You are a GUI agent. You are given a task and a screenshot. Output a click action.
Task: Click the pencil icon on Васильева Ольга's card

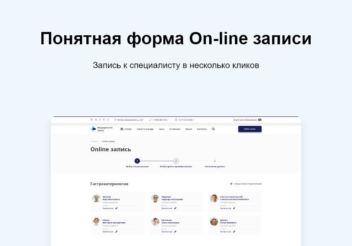point(176,232)
